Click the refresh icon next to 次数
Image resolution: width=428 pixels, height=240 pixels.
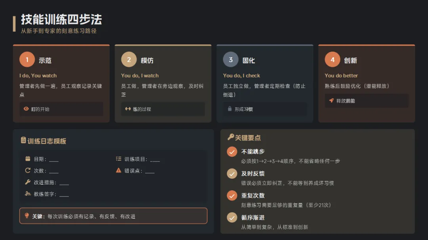coord(28,171)
